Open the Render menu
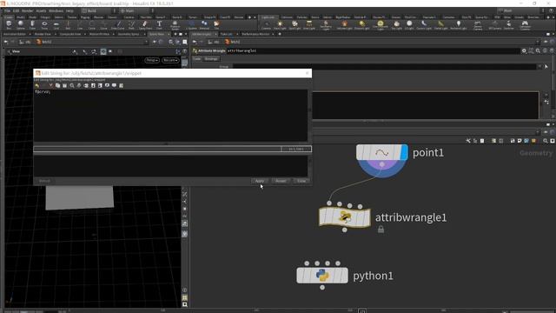 pyautogui.click(x=27, y=11)
